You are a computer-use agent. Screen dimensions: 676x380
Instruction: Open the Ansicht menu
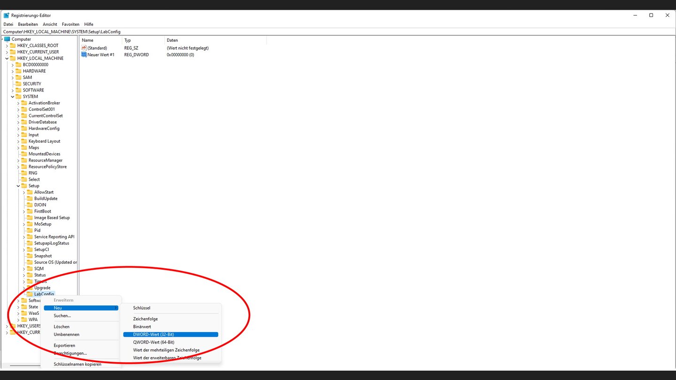(x=49, y=24)
